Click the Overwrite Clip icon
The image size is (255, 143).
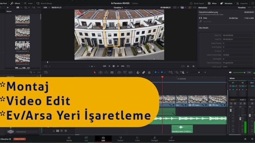[125, 72]
